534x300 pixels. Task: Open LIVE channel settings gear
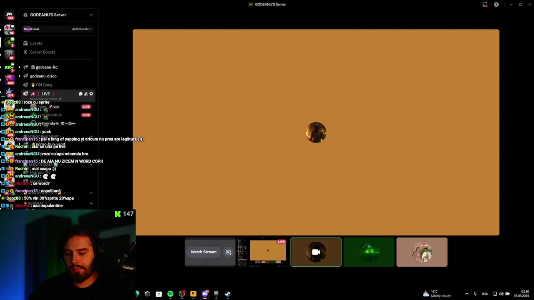click(91, 94)
